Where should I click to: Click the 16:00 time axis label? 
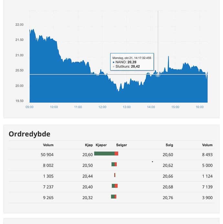[200, 107]
